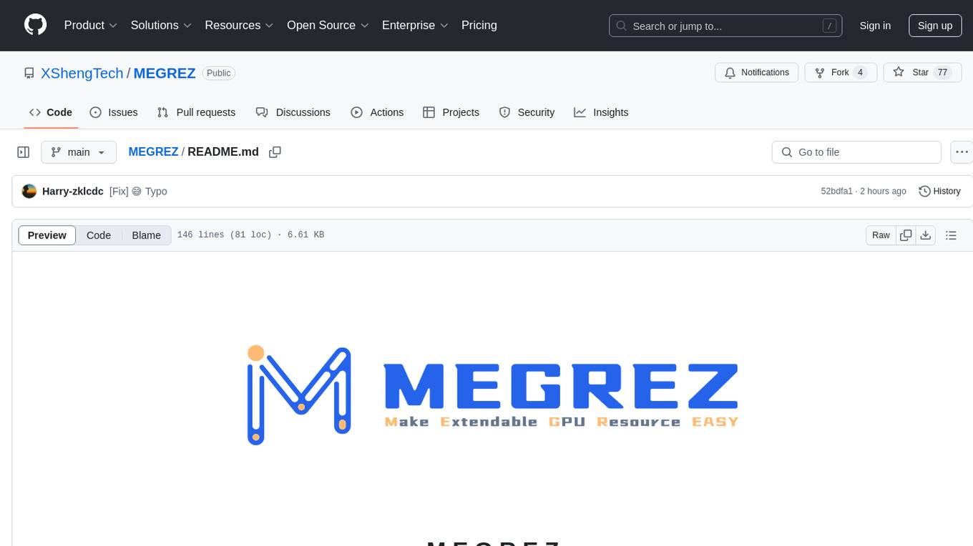Switch to the Issues tab
Screen dimensions: 973x546
point(114,112)
